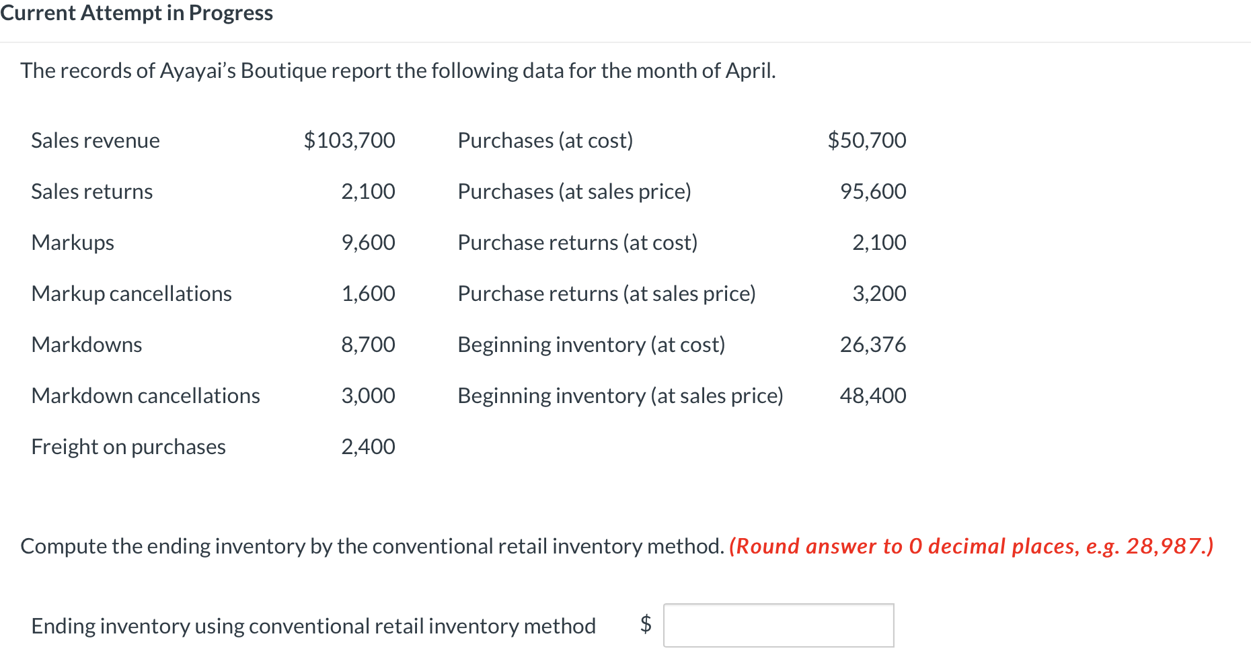This screenshot has height=661, width=1251.
Task: Click the Sales revenue label
Action: 96,140
